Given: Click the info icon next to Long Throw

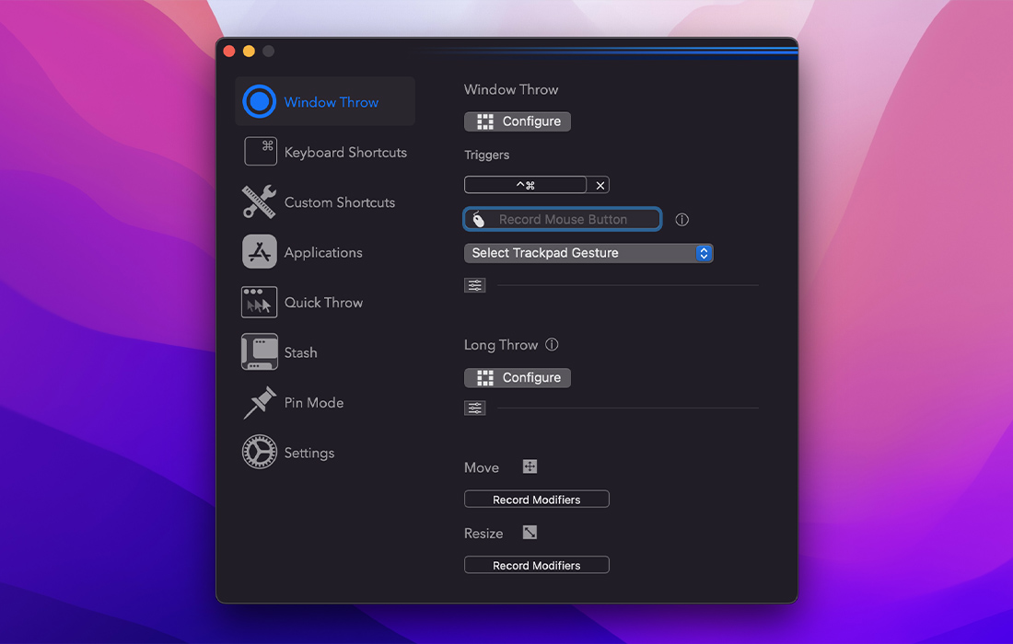Looking at the screenshot, I should [552, 344].
